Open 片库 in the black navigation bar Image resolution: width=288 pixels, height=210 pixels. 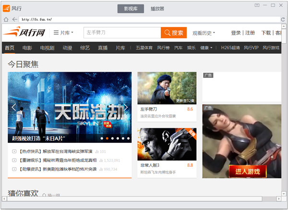(120, 48)
